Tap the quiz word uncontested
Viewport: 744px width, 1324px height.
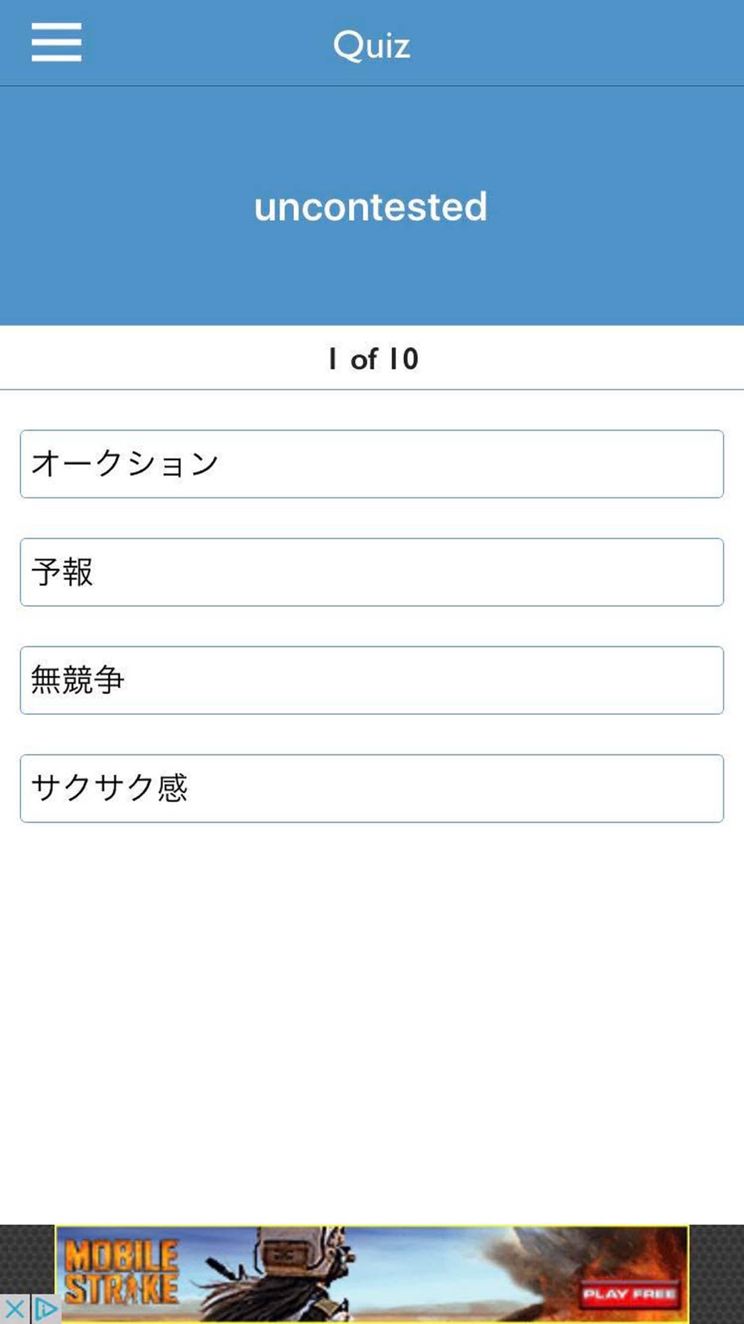pyautogui.click(x=371, y=206)
